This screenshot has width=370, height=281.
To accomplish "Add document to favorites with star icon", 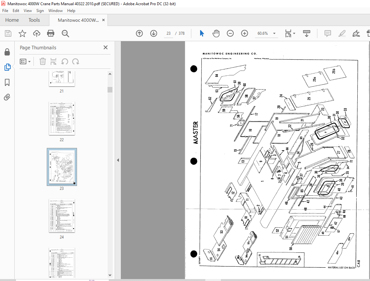I will point(22,33).
